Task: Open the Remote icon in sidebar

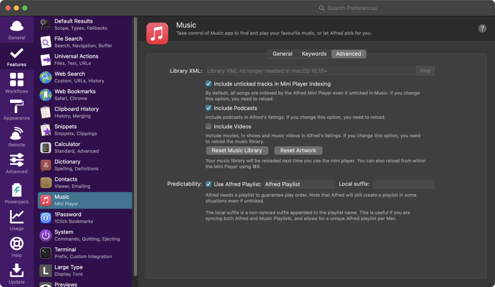Action: (16, 134)
